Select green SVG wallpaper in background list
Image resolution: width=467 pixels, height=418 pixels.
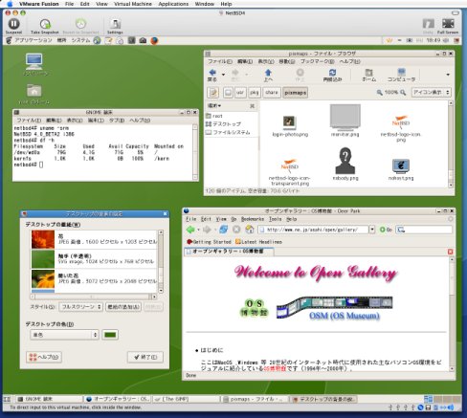tap(94, 259)
